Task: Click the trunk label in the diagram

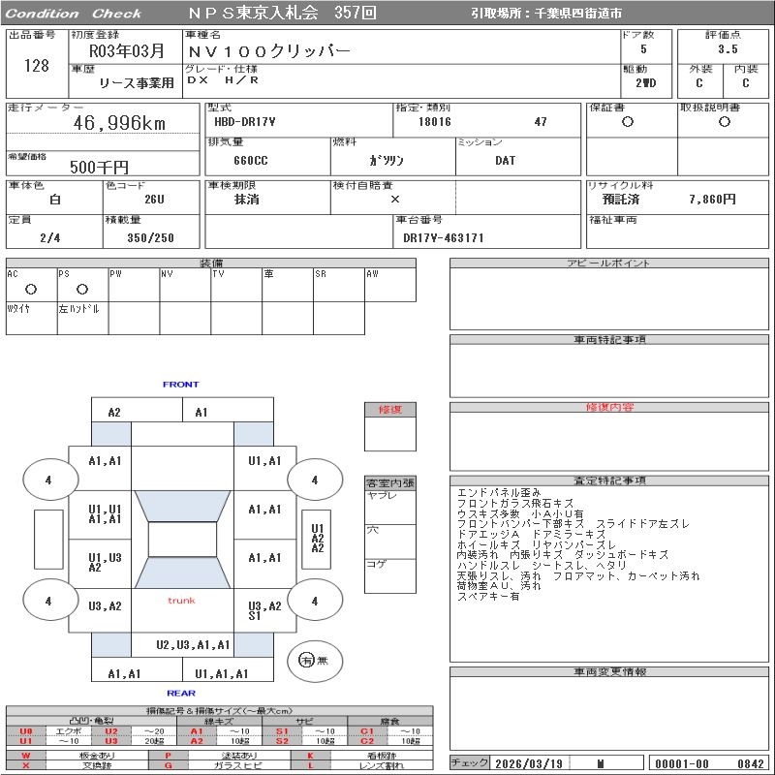Action: pyautogui.click(x=181, y=601)
